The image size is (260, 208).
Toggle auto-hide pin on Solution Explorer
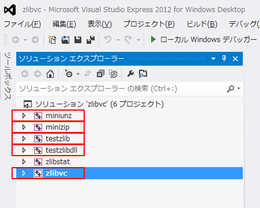[224, 58]
